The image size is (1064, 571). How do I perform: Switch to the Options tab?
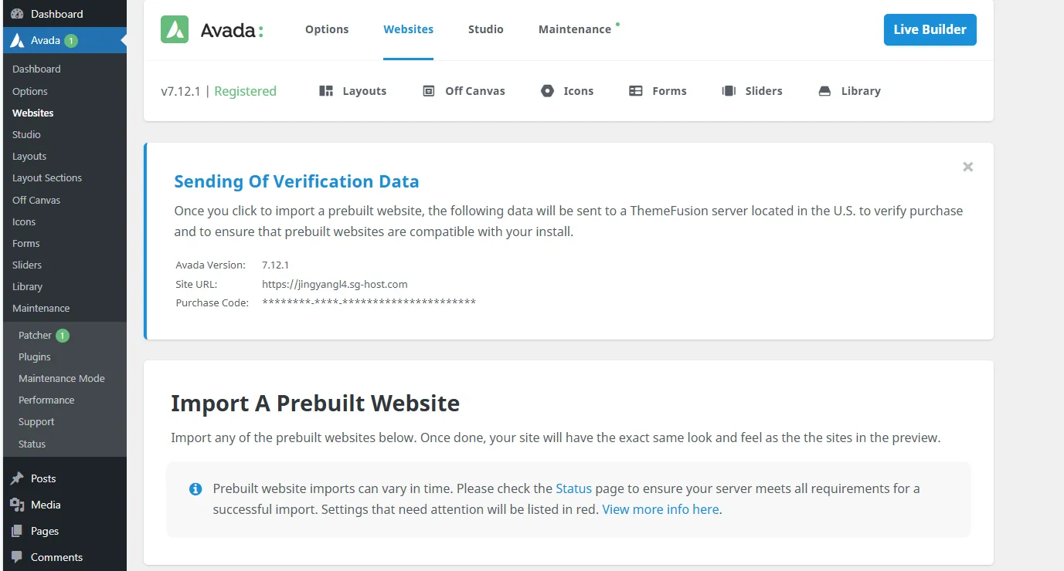click(327, 29)
